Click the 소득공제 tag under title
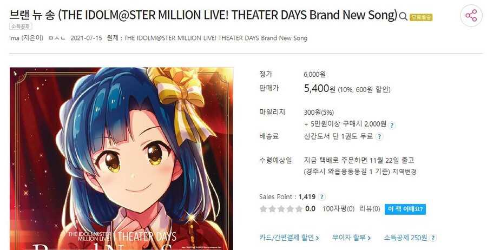This screenshot has width=487, height=250. 21,27
